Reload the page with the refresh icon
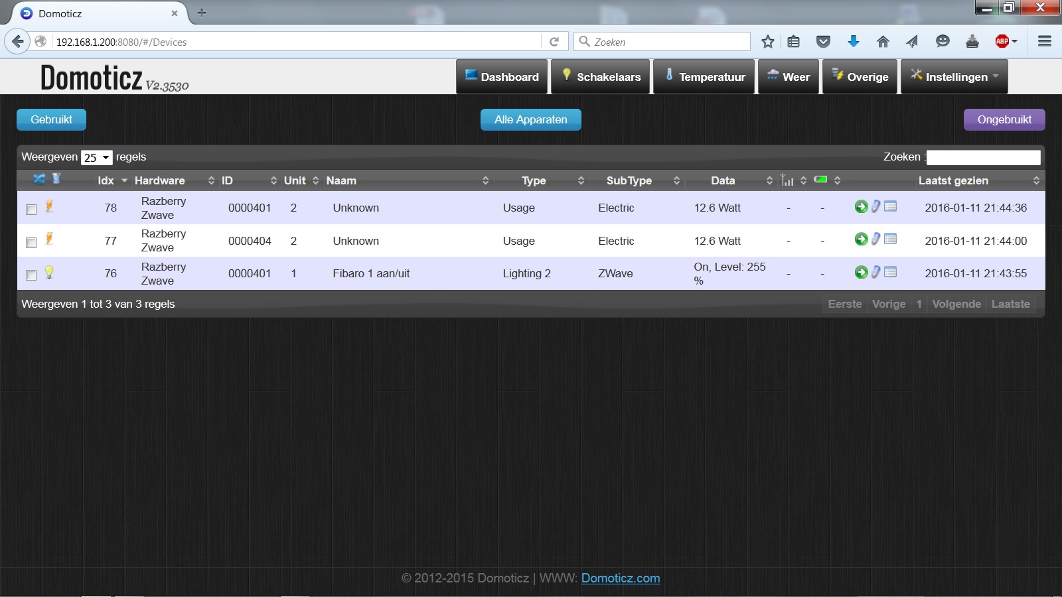The width and height of the screenshot is (1062, 597). [x=554, y=42]
